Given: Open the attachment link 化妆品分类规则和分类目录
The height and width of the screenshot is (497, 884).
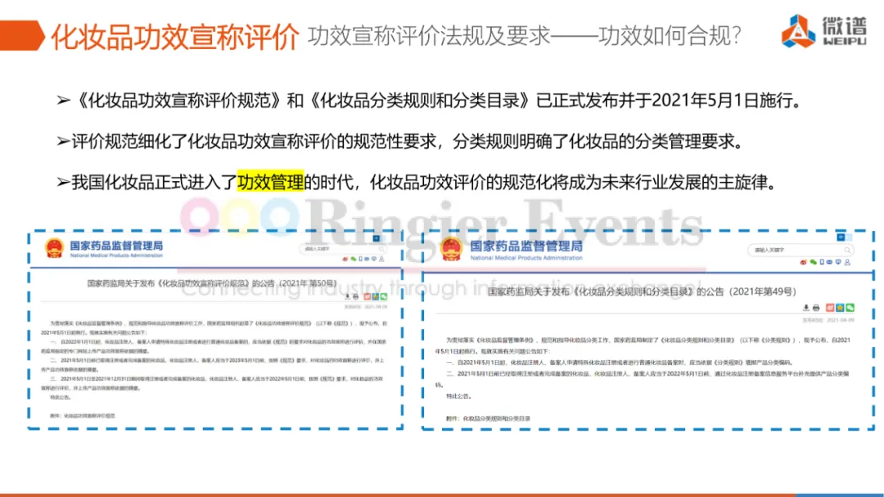Looking at the screenshot, I should pos(496,418).
